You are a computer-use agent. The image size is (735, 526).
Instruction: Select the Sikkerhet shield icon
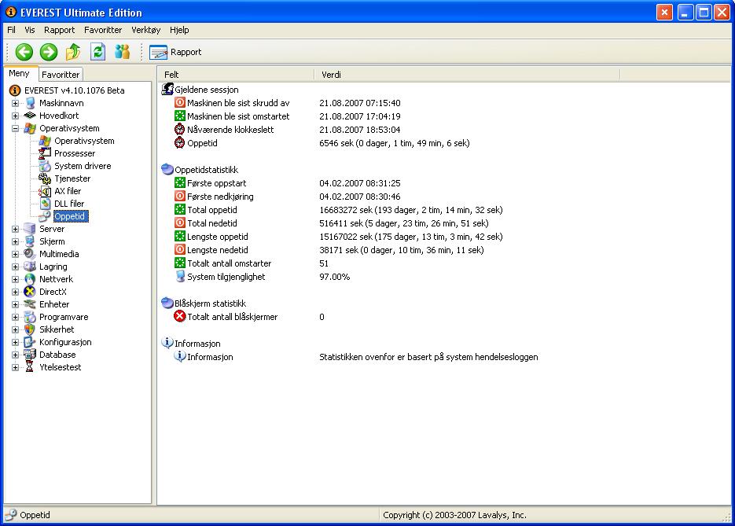(30, 329)
